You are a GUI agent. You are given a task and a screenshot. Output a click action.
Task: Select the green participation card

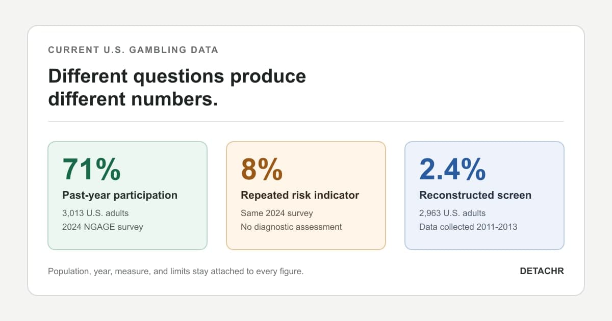127,196
